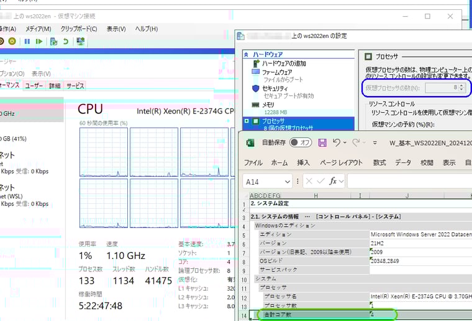This screenshot has height=321, width=472.
Task: Click the Excel app icon in title bar
Action: click(x=250, y=143)
